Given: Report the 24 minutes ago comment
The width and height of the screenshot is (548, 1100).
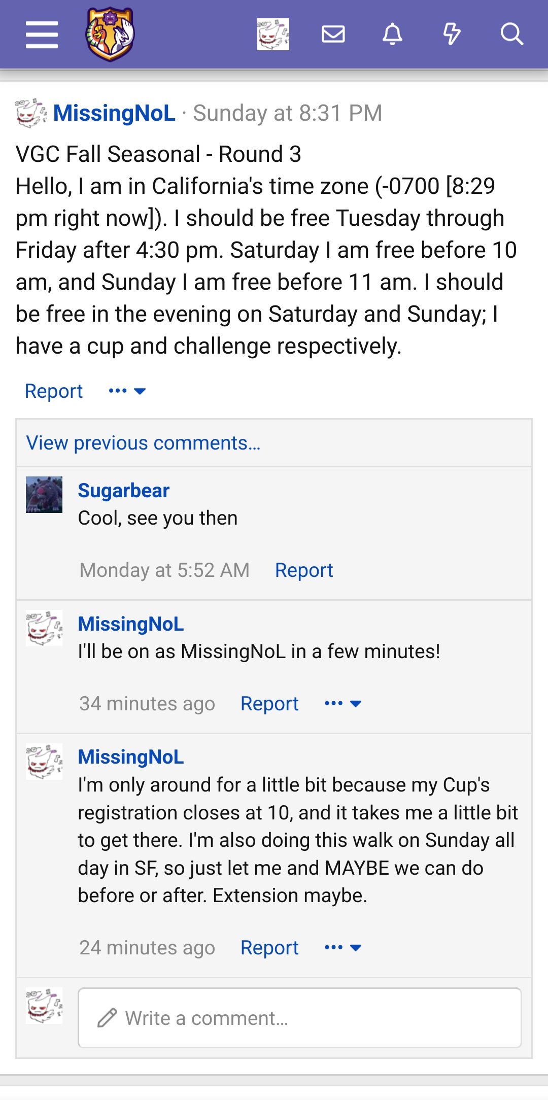Looking at the screenshot, I should pos(269,947).
